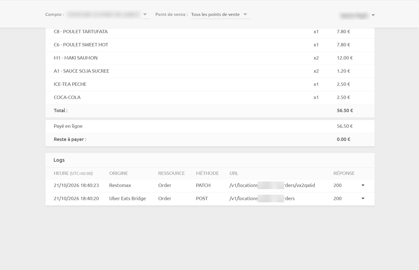Click the Payé en ligne row label

click(68, 126)
